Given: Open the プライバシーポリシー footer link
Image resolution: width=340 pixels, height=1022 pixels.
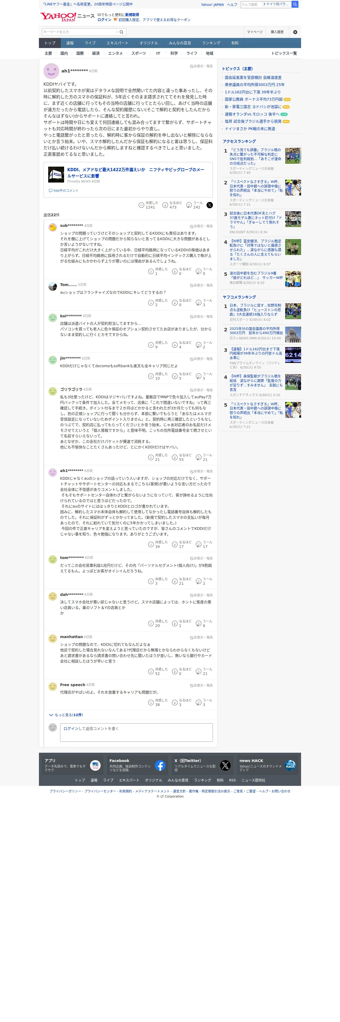Looking at the screenshot, I should [x=65, y=791].
